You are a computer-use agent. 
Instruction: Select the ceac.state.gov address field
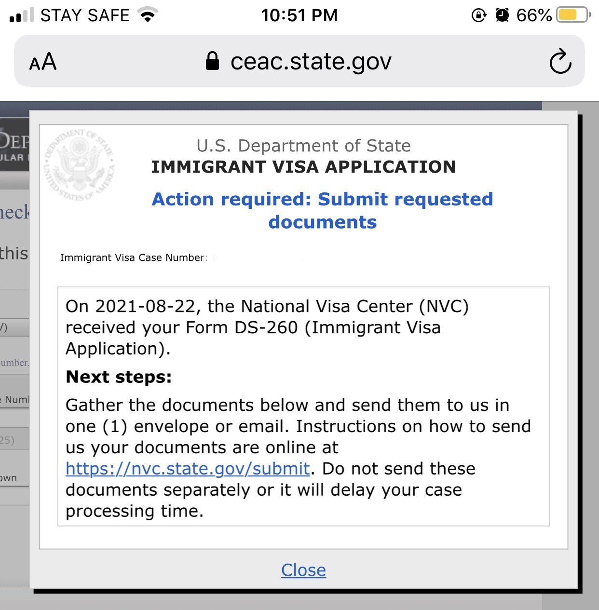coord(311,61)
